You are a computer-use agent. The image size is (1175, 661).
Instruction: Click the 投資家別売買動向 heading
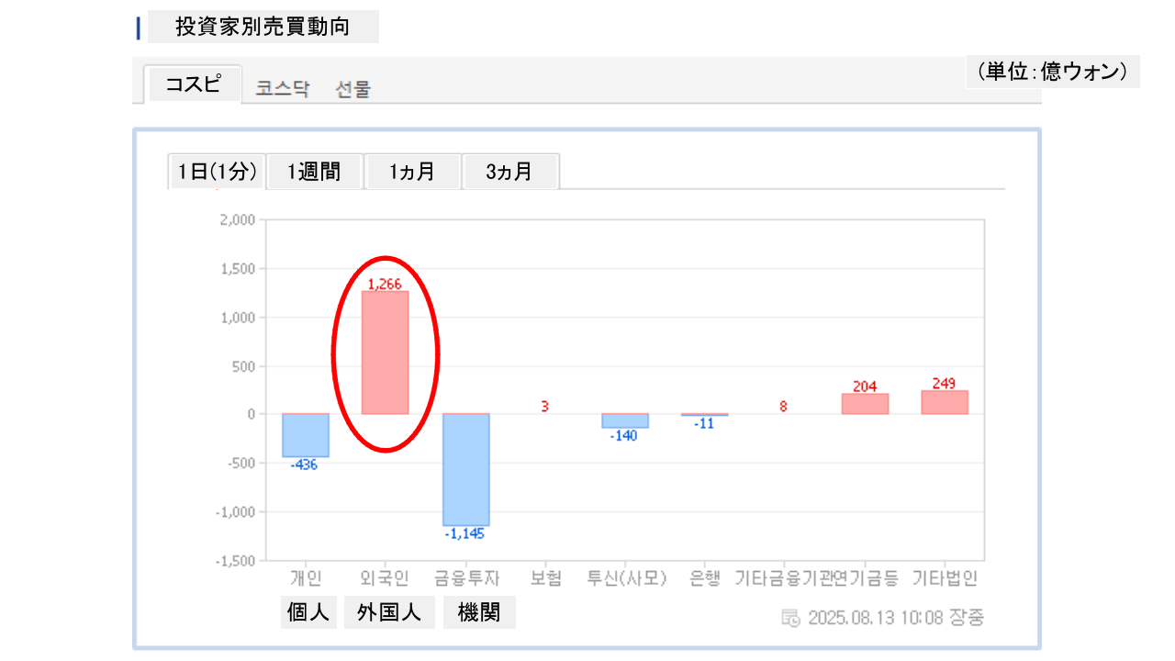pyautogui.click(x=263, y=27)
